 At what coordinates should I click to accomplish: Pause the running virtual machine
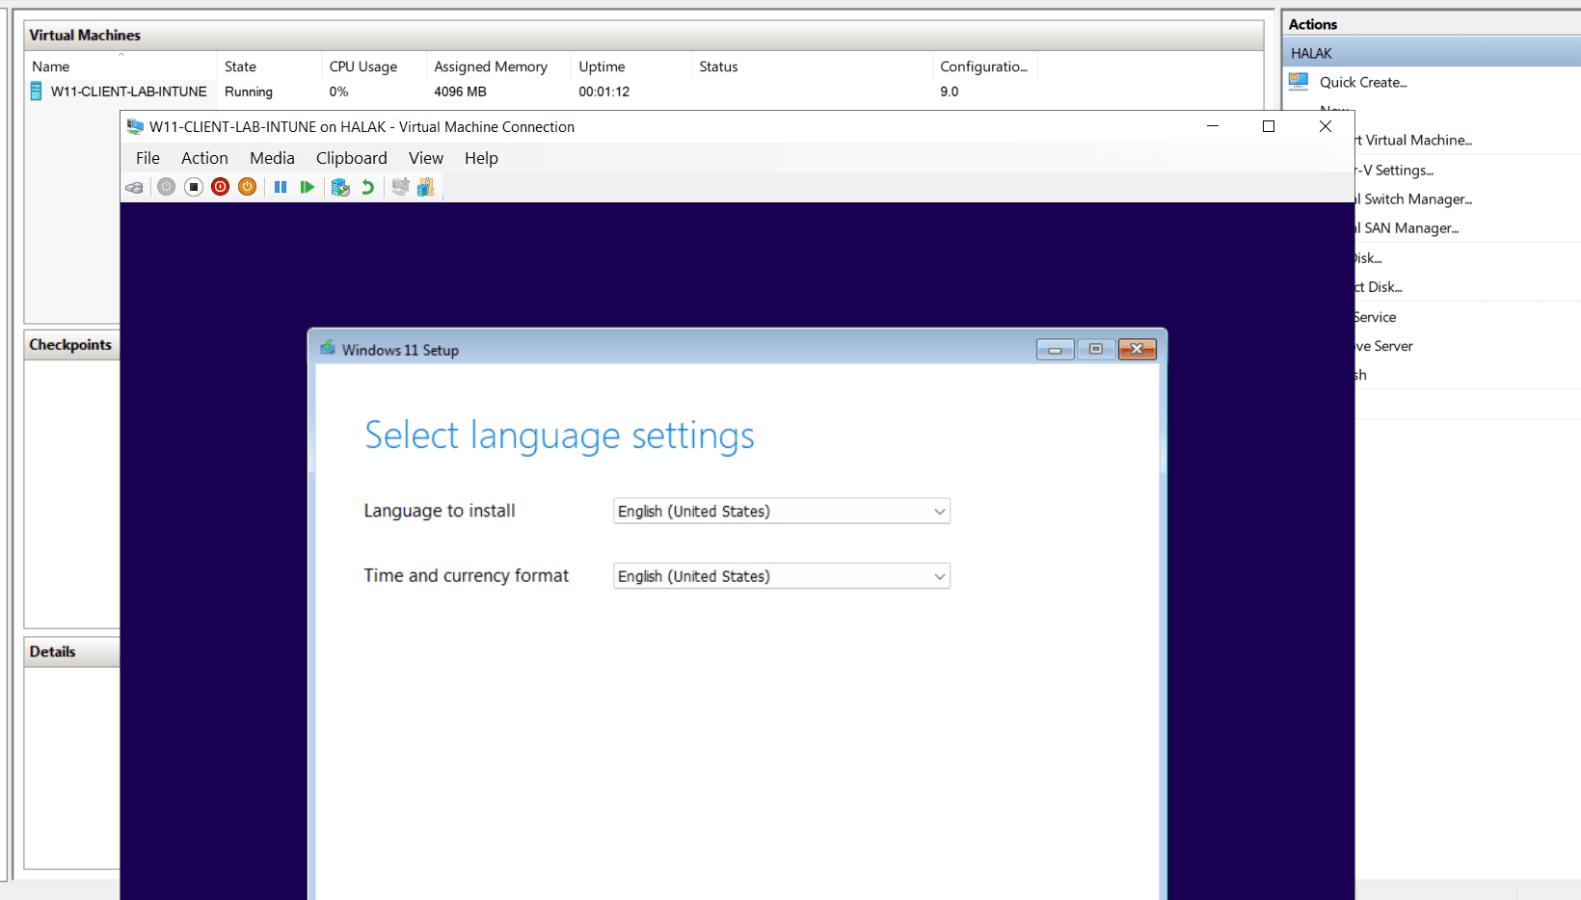(x=281, y=187)
